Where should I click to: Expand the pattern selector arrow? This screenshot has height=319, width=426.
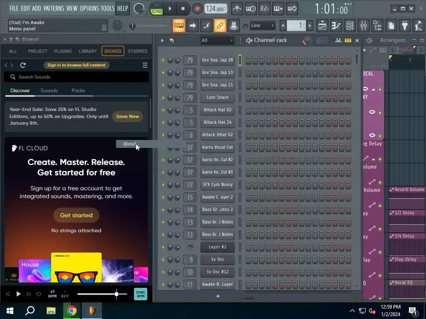coord(283,26)
